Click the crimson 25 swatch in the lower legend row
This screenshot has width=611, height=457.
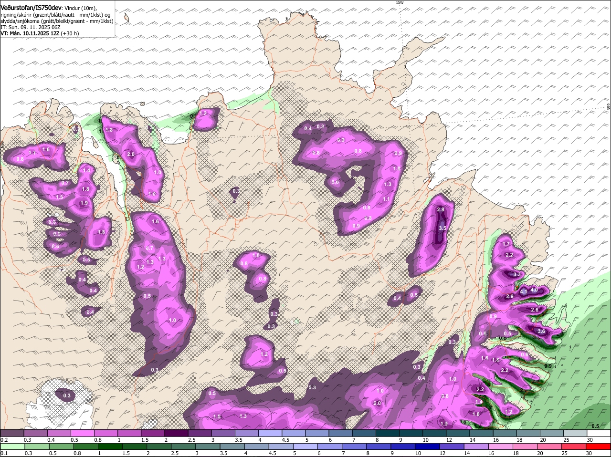pos(575,447)
